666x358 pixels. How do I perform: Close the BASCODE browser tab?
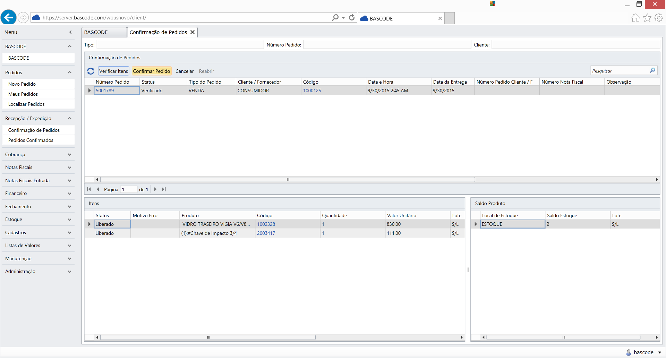coord(440,18)
